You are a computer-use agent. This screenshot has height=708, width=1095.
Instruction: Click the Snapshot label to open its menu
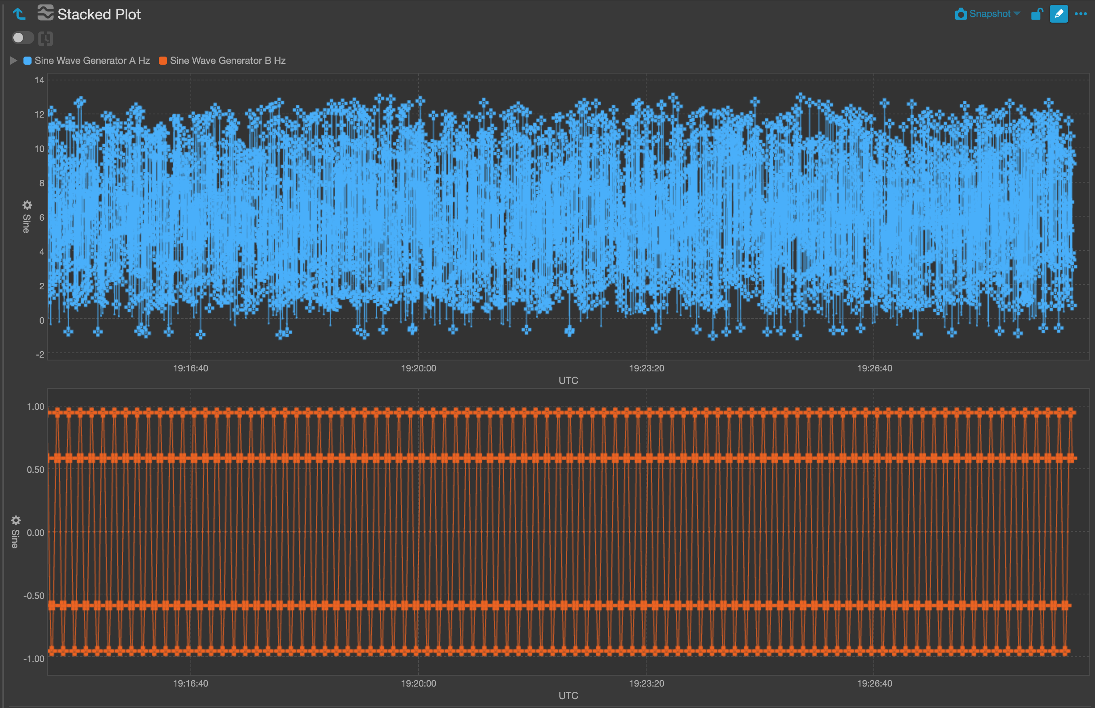click(x=991, y=14)
